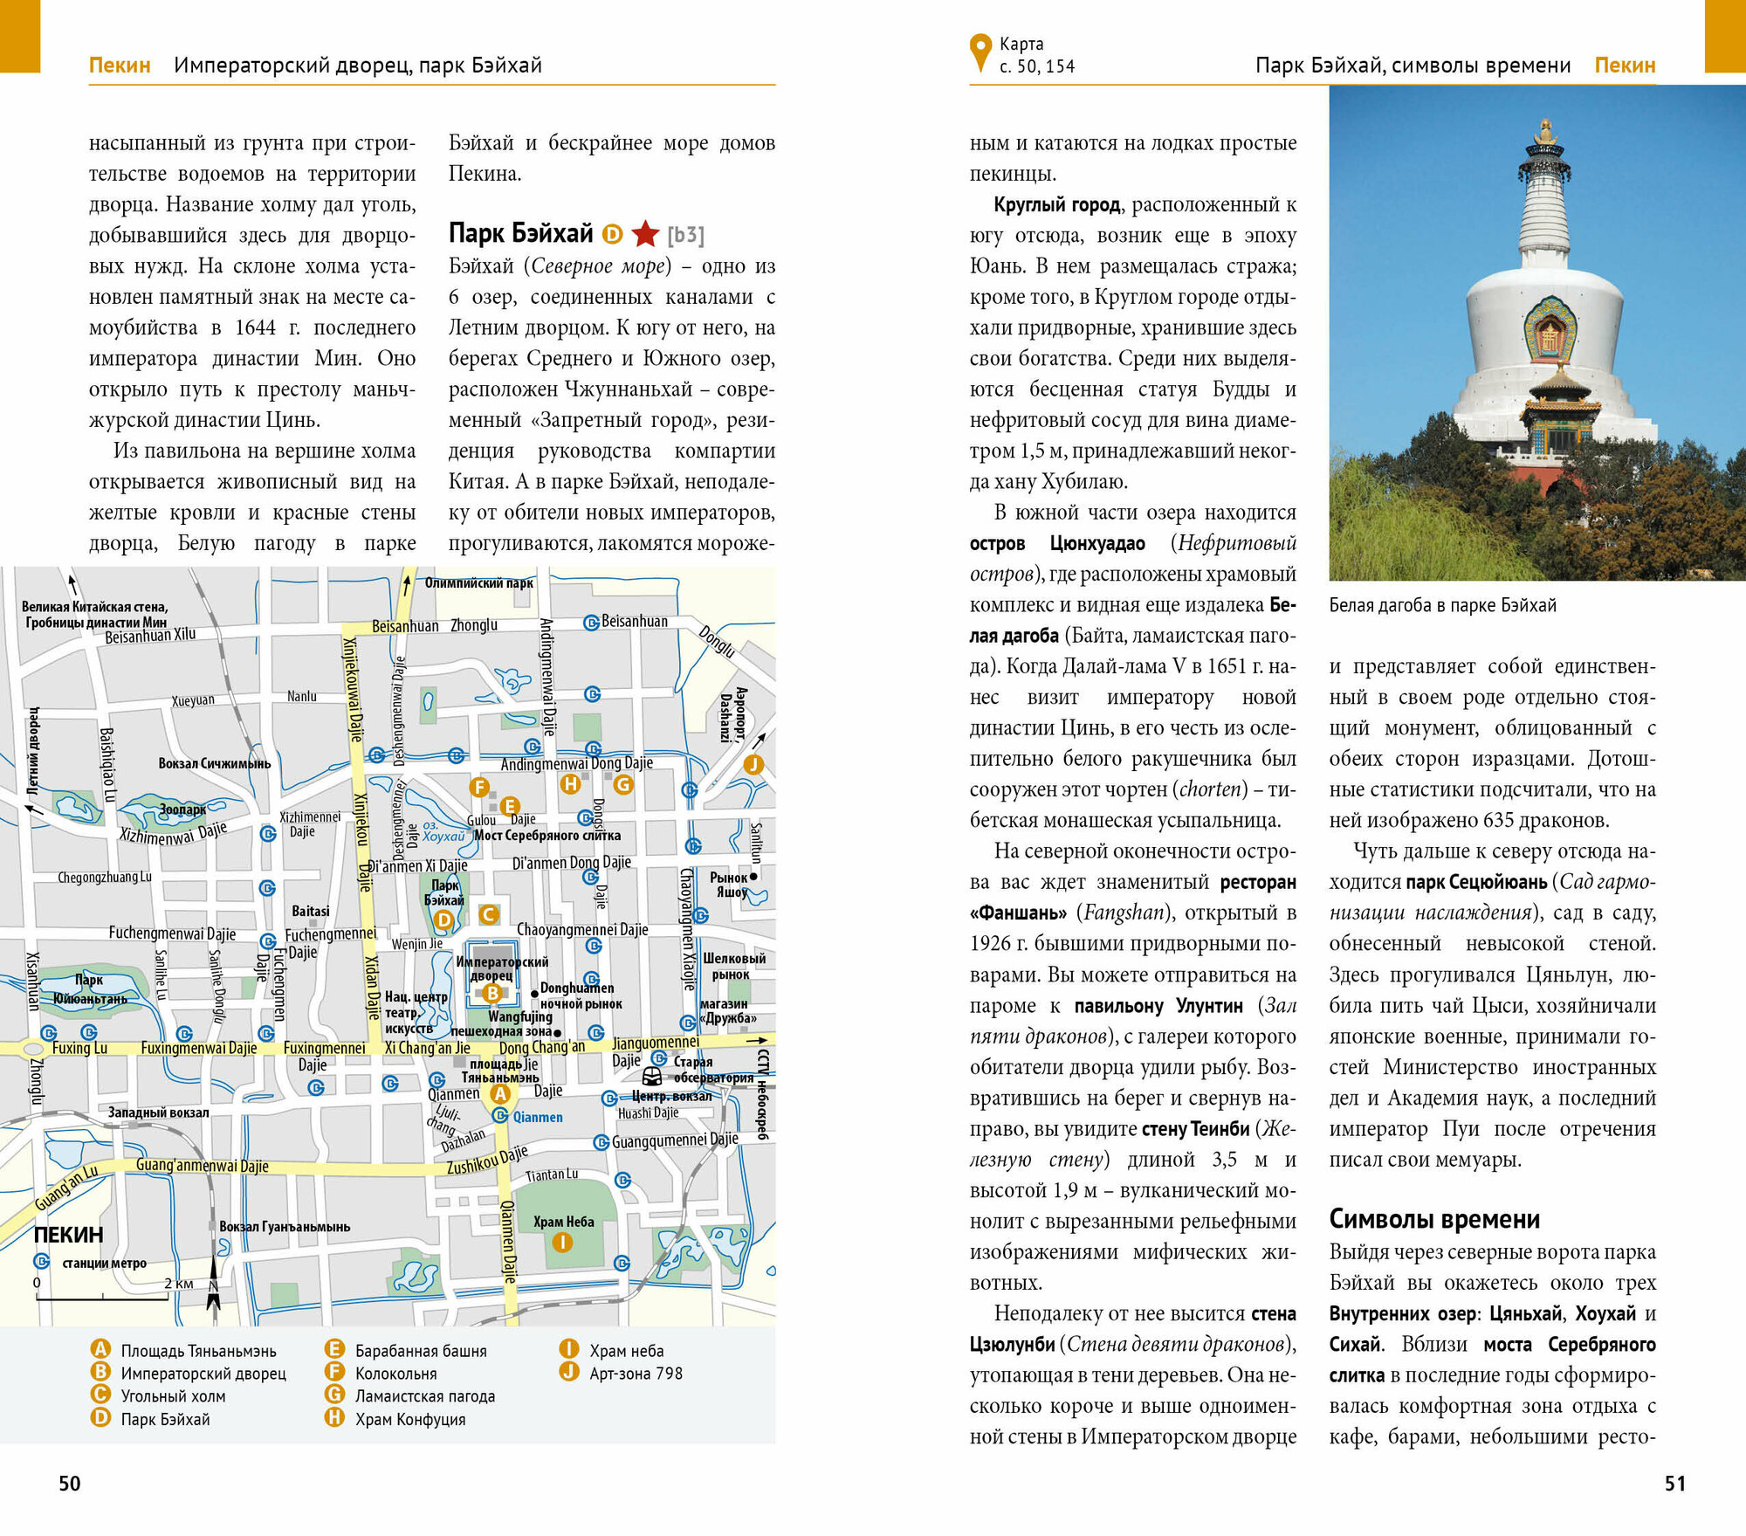Click the Парк Бэйхай section heading
This screenshot has height=1536, width=1746.
tap(520, 233)
